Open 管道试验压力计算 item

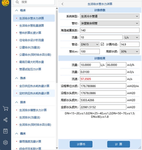(x=34, y=69)
